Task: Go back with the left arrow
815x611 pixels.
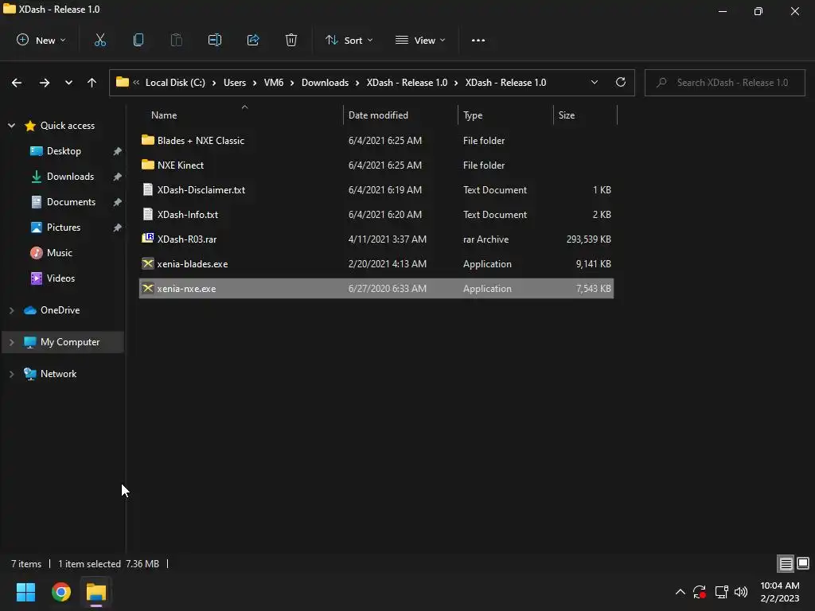Action: (17, 83)
